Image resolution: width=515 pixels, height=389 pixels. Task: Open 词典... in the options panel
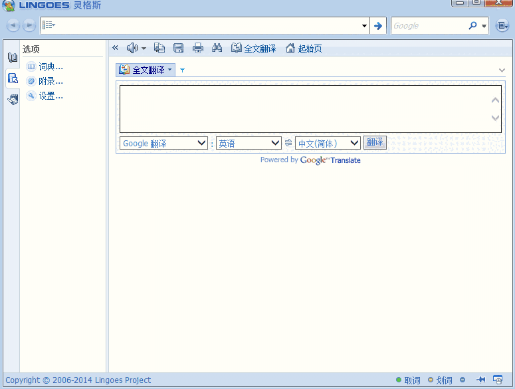point(51,66)
